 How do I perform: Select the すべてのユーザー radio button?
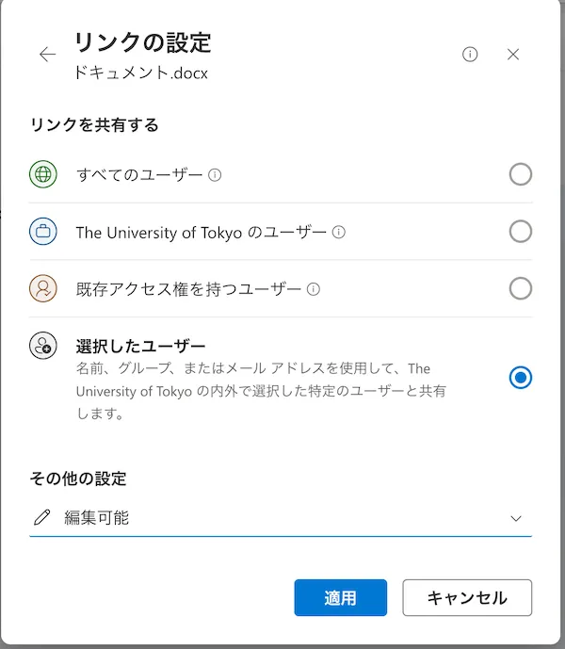tap(520, 174)
